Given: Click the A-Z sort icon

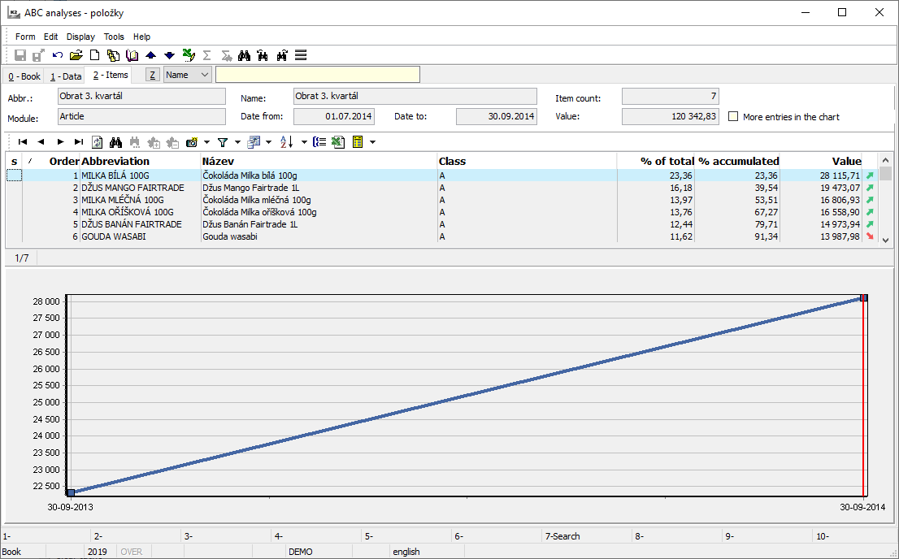Looking at the screenshot, I should tap(286, 141).
